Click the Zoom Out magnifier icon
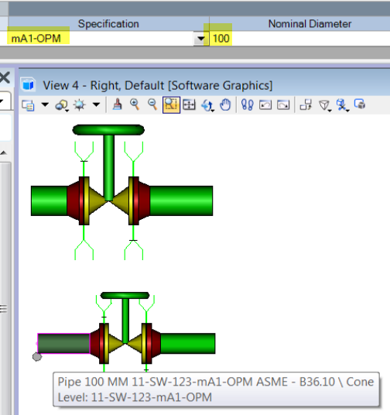The height and width of the screenshot is (415, 390). 152,105
